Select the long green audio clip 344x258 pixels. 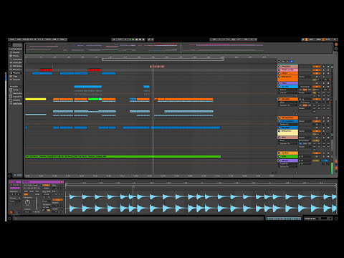123,156
